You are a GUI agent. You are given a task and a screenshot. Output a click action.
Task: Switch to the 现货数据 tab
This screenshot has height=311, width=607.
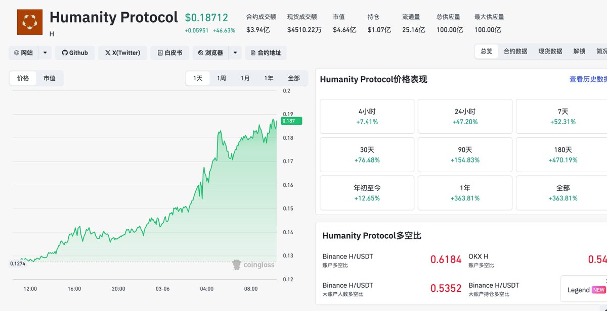550,51
